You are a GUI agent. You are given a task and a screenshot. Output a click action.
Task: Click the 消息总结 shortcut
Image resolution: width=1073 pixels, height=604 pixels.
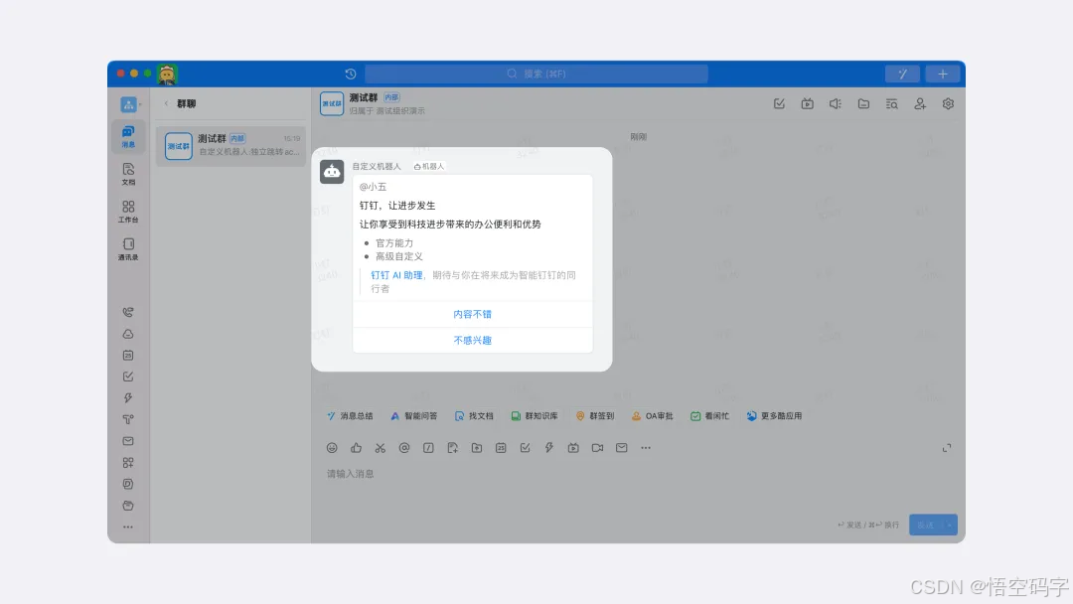[x=350, y=416]
